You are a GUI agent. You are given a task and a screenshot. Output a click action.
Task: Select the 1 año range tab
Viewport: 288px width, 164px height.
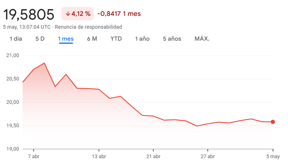[x=142, y=39]
